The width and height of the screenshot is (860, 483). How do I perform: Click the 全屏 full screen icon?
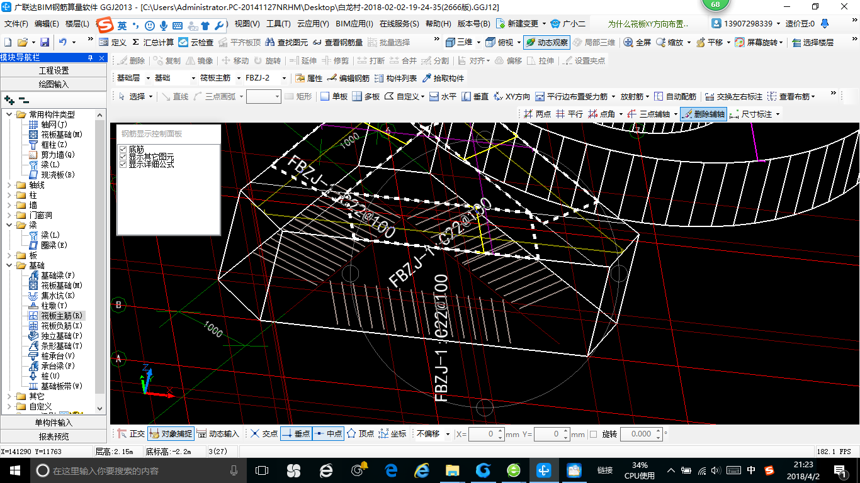pos(637,42)
